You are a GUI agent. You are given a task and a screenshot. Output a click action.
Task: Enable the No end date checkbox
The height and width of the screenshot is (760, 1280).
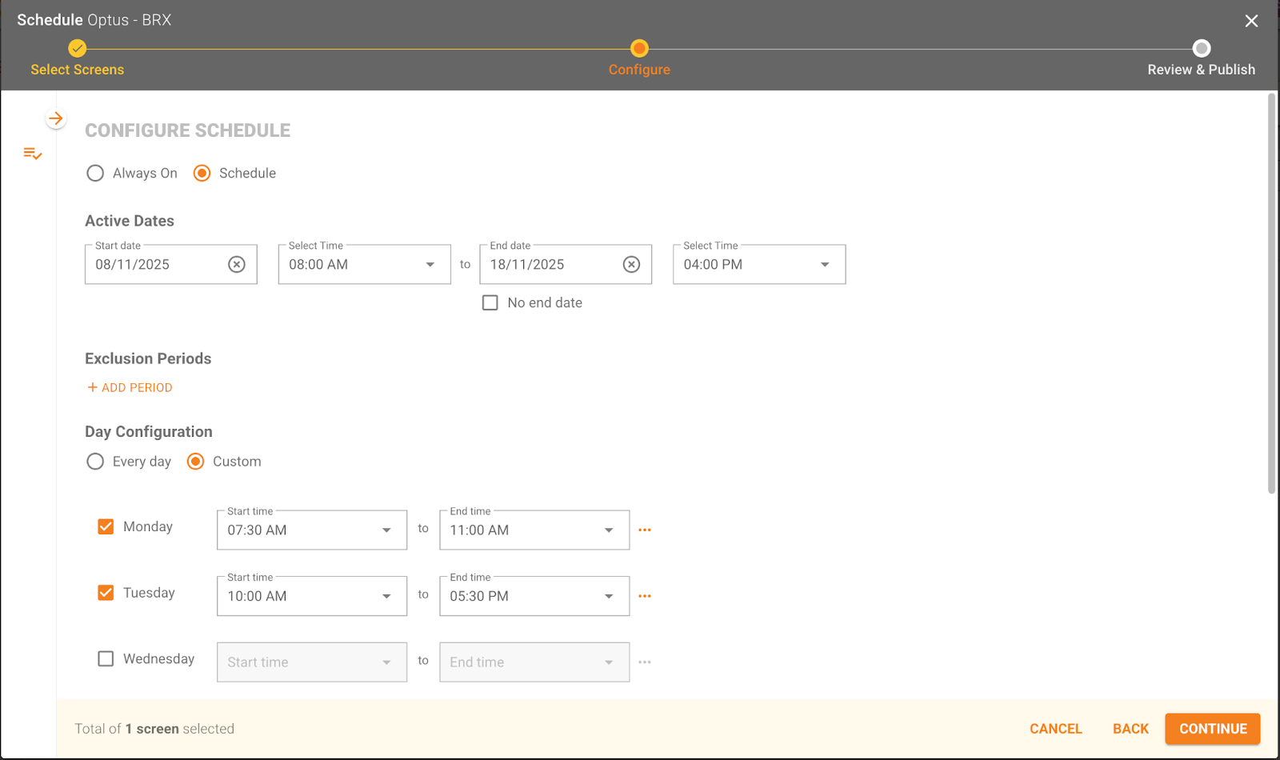tap(490, 303)
